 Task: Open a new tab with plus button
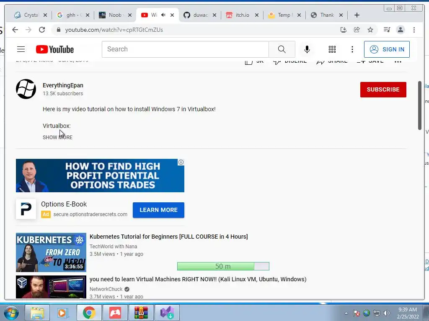point(357,15)
